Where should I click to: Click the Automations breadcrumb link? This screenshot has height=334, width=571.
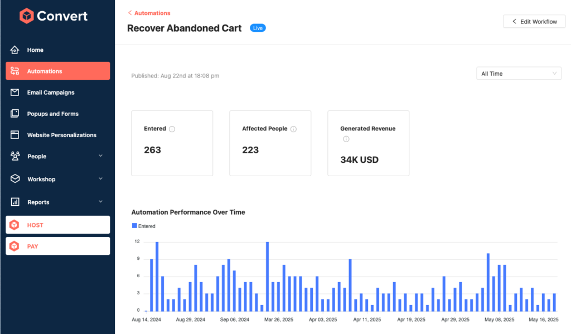[x=152, y=13]
